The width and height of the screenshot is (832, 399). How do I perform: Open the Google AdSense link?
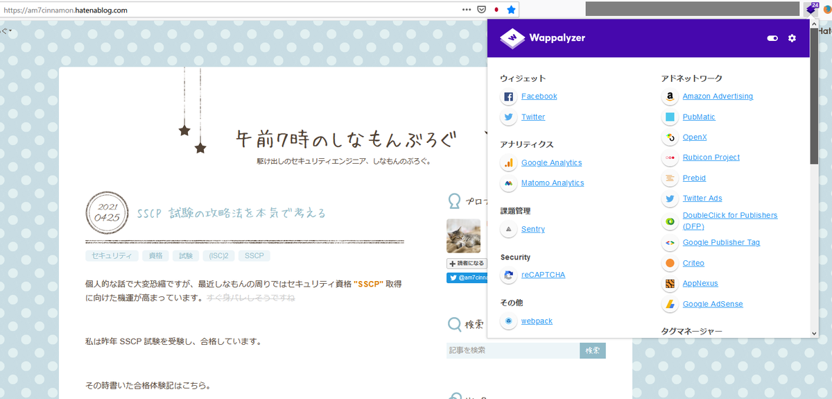[x=713, y=304]
